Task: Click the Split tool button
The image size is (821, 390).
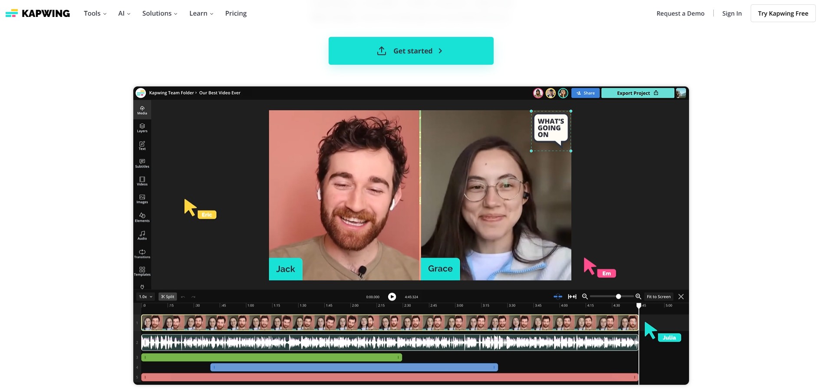Action: click(168, 297)
